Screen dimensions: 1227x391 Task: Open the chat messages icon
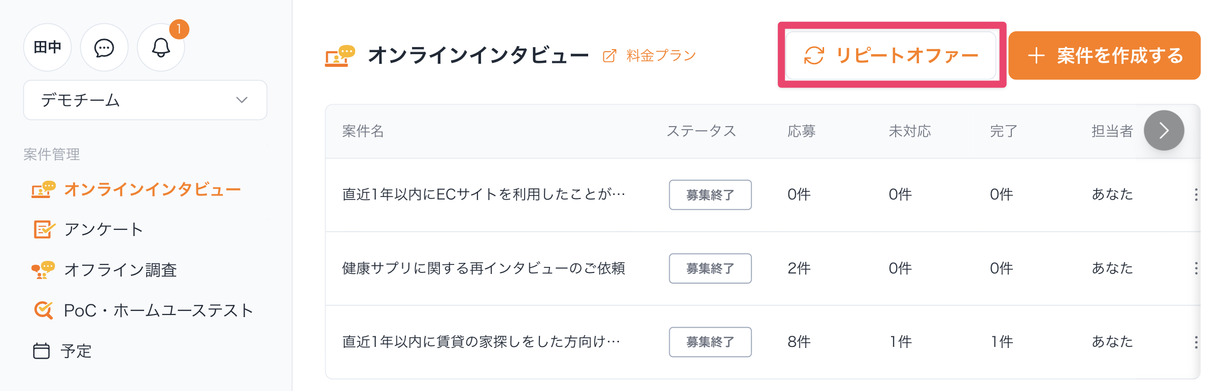(104, 48)
